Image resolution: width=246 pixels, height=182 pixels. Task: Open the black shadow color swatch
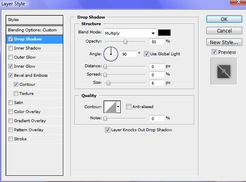164,33
